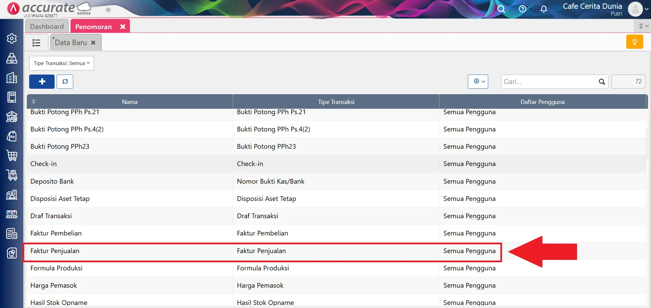Expand the open tabs counter dropdown
The image size is (651, 308).
(643, 26)
